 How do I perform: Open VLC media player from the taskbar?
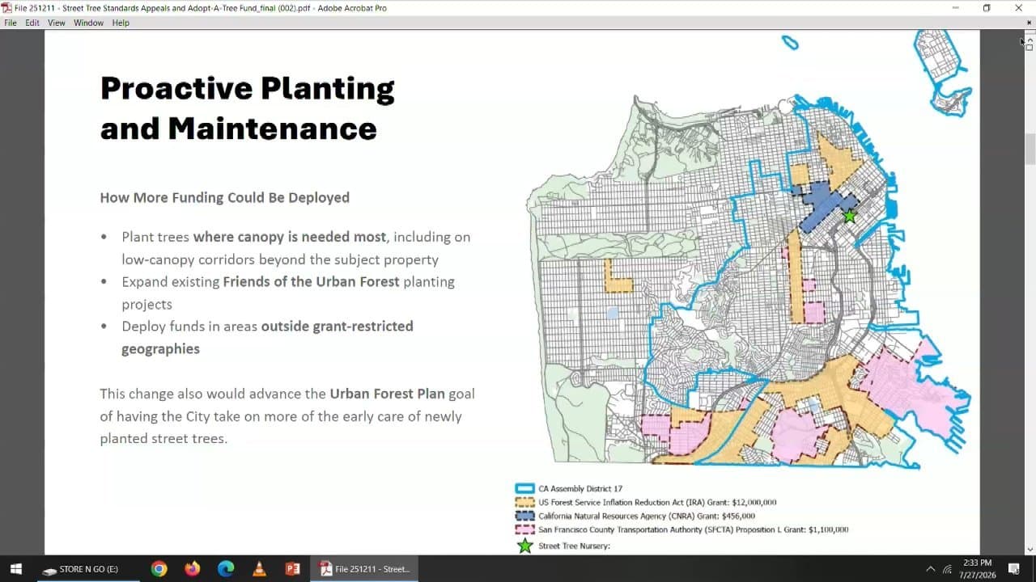pyautogui.click(x=259, y=569)
